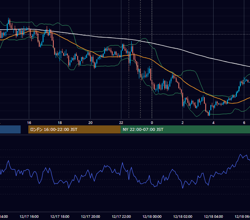250x220 pixels.
Task: Click the 12/18 04:00 date label
Action: click(x=213, y=216)
